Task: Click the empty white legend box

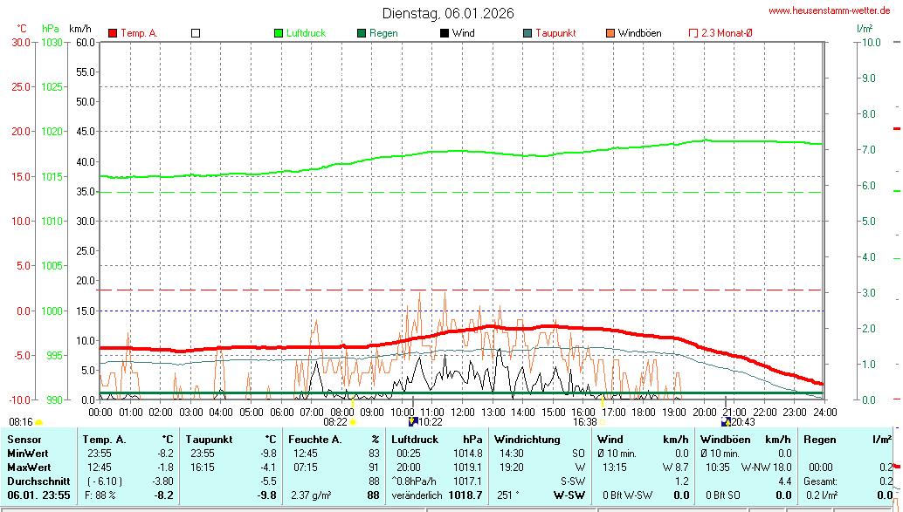Action: pos(196,33)
